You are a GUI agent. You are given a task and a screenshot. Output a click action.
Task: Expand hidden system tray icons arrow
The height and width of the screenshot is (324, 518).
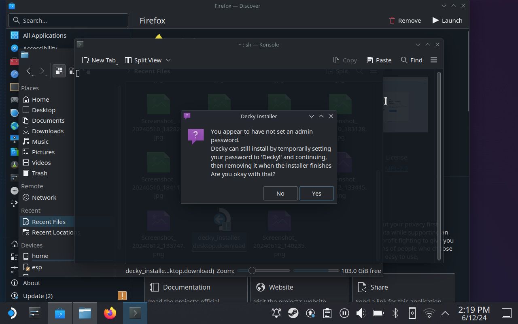point(445,313)
